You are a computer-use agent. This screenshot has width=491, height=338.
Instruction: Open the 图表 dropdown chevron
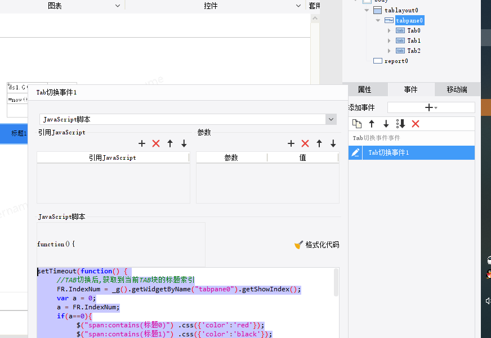tap(118, 6)
